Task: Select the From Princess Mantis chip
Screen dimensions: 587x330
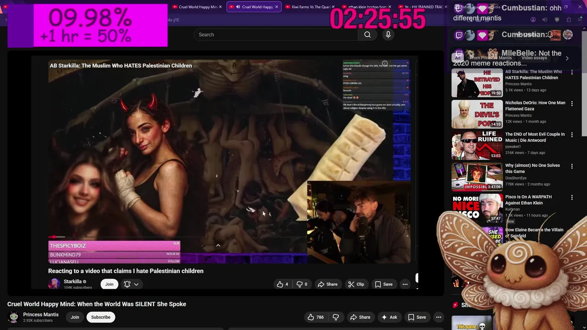Action: tap(491, 58)
